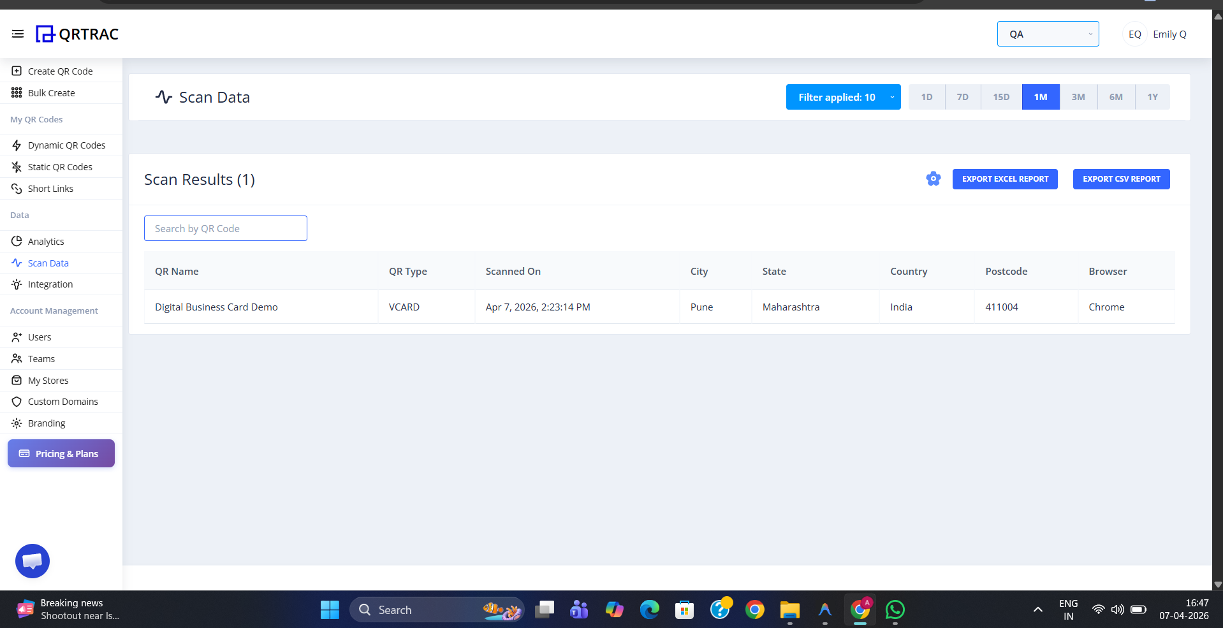Open the chat support bubble

[x=33, y=561]
